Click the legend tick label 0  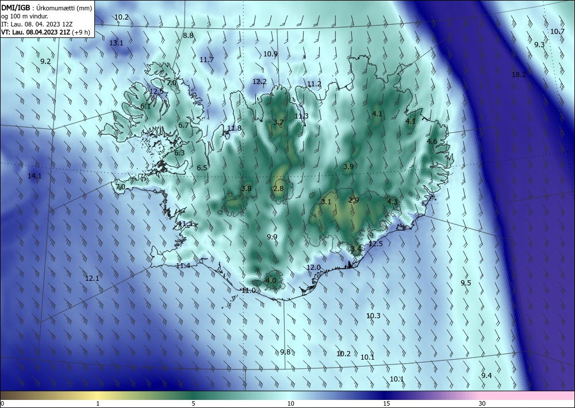point(2,404)
